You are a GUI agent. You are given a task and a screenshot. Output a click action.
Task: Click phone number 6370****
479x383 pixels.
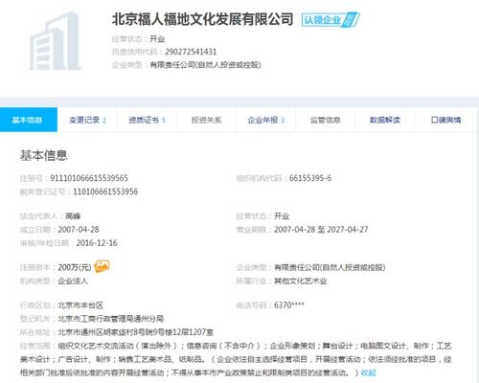click(x=289, y=305)
